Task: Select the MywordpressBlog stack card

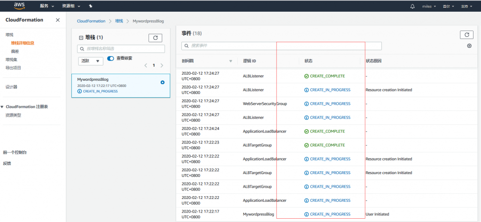Action: tap(121, 85)
